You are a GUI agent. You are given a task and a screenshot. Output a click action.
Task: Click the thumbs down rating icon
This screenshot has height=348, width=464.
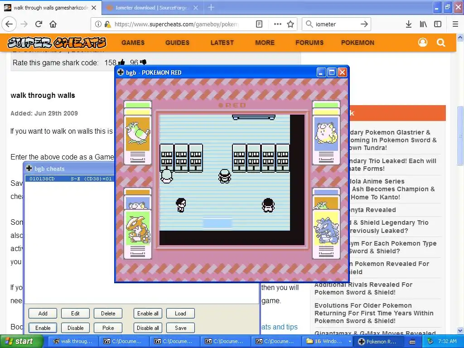click(143, 62)
